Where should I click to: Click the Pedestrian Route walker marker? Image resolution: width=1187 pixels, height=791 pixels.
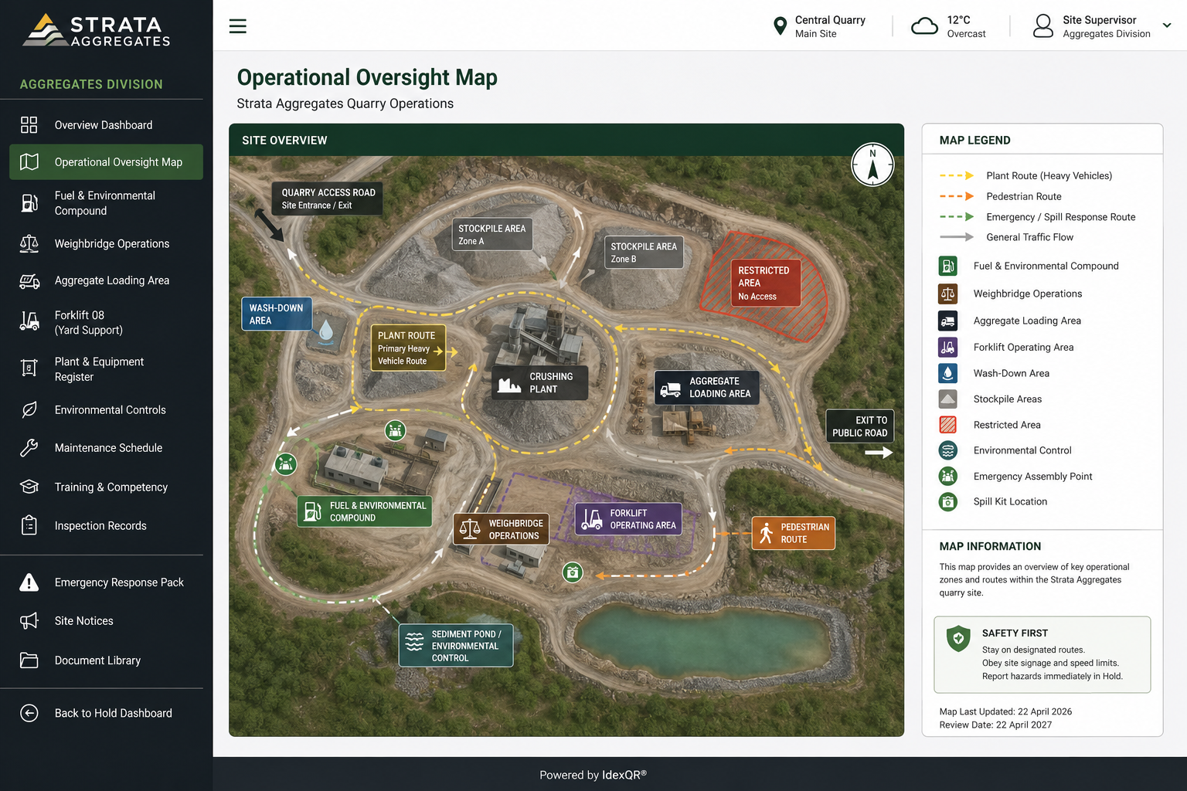point(794,533)
